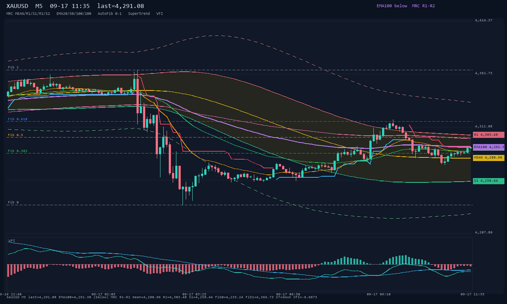This screenshot has height=304, width=507.
Task: Click the 4,311.08 price axis label
Action: click(484, 126)
